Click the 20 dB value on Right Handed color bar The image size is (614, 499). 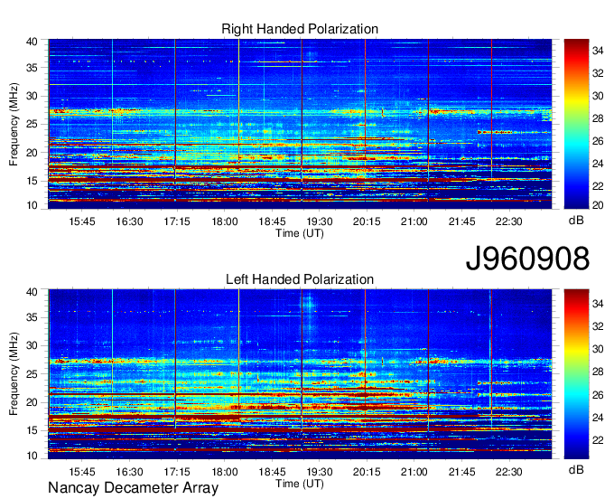coord(598,205)
